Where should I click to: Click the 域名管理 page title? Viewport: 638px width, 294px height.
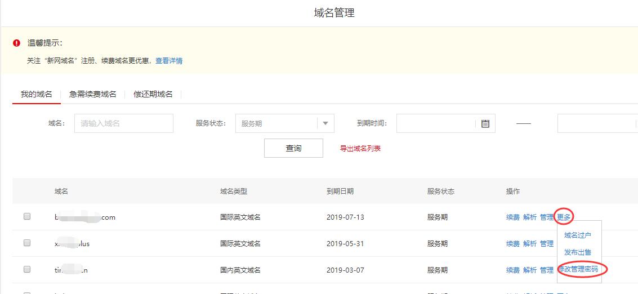click(334, 13)
